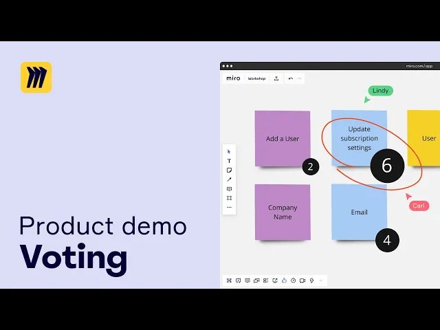Select the Text tool
This screenshot has height=330, width=440.
click(x=229, y=161)
